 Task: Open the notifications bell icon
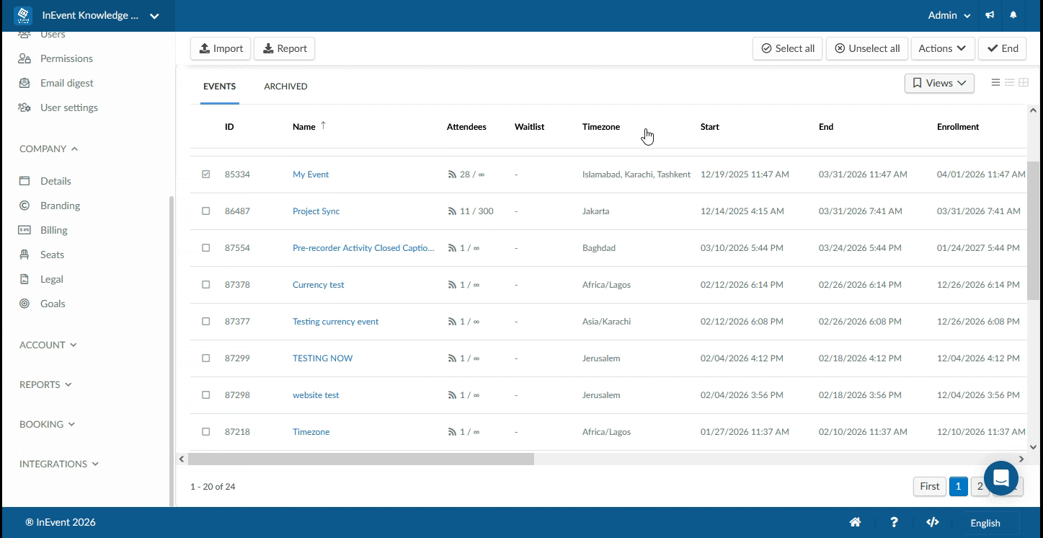click(x=1013, y=14)
